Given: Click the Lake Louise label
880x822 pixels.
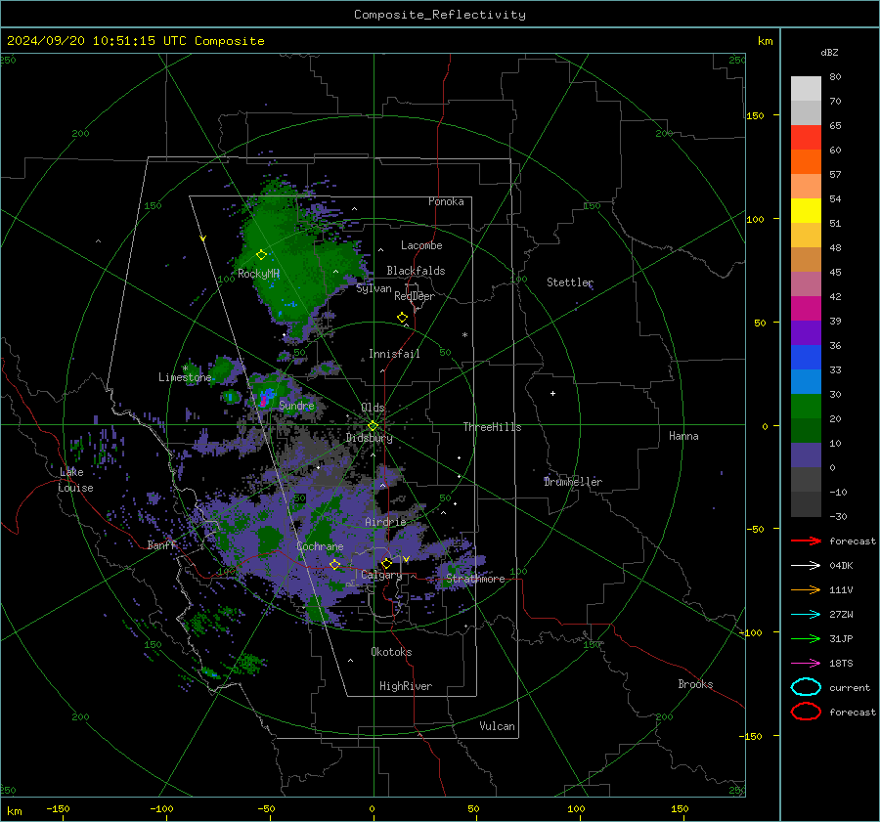Looking at the screenshot, I should coord(75,480).
